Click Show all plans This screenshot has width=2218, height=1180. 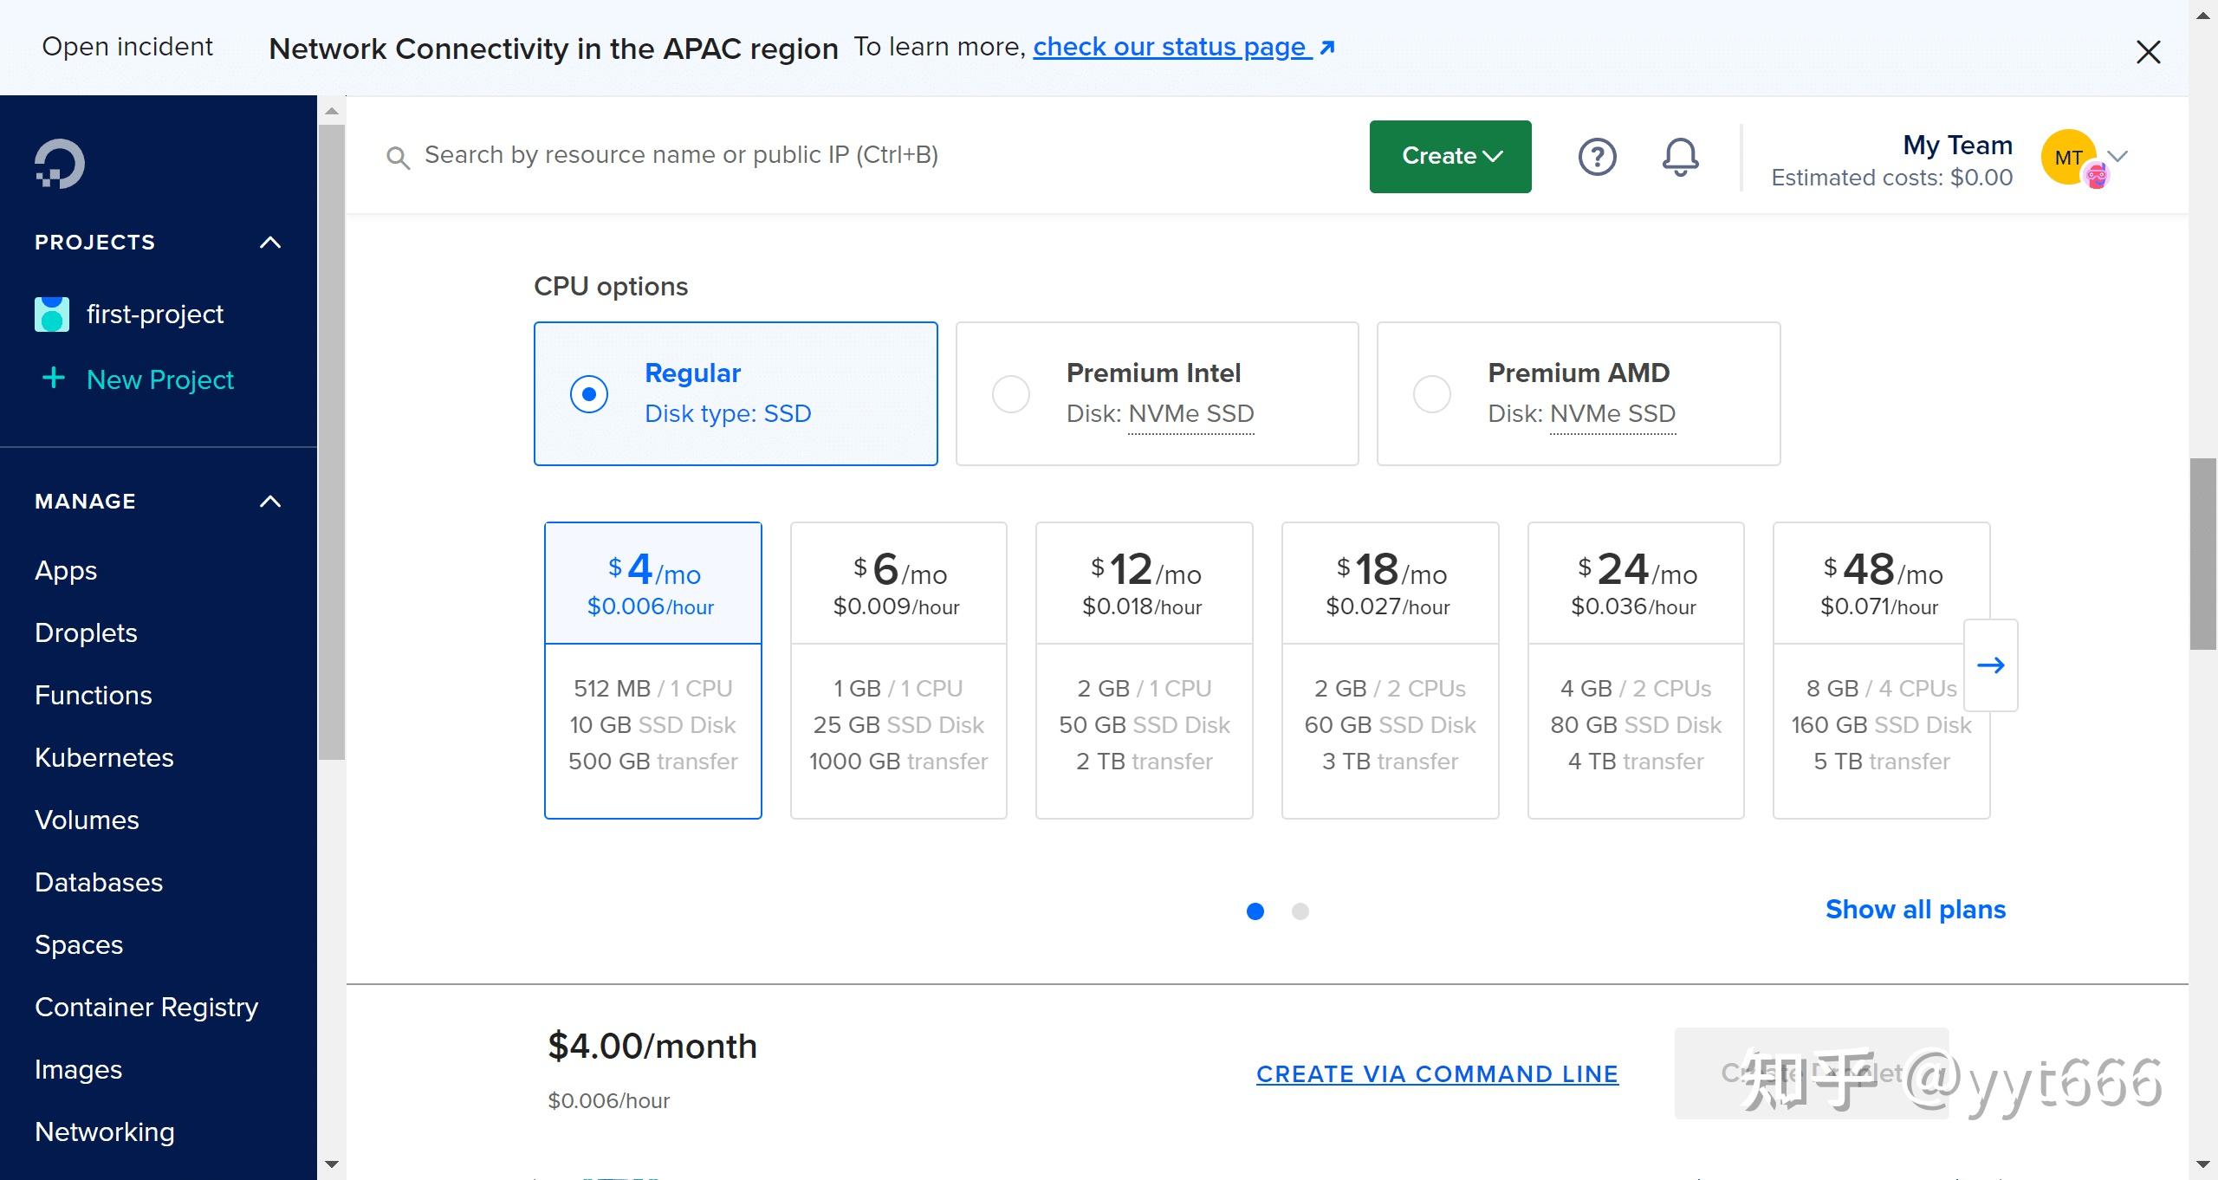click(1915, 909)
